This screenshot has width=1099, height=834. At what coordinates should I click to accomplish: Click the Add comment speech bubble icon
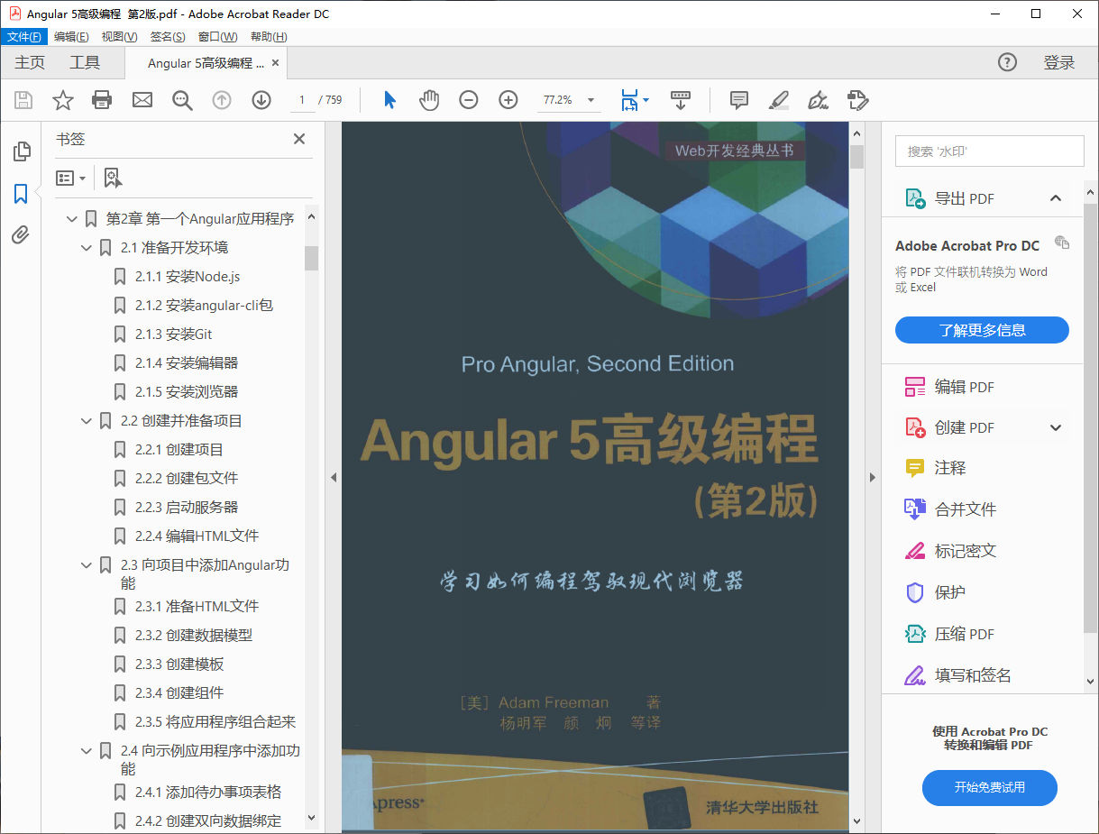[x=739, y=100]
